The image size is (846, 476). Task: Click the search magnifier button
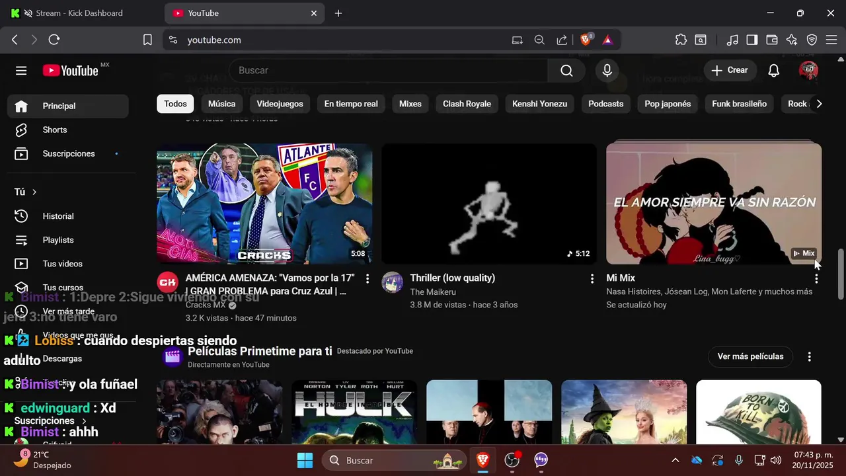click(x=566, y=71)
